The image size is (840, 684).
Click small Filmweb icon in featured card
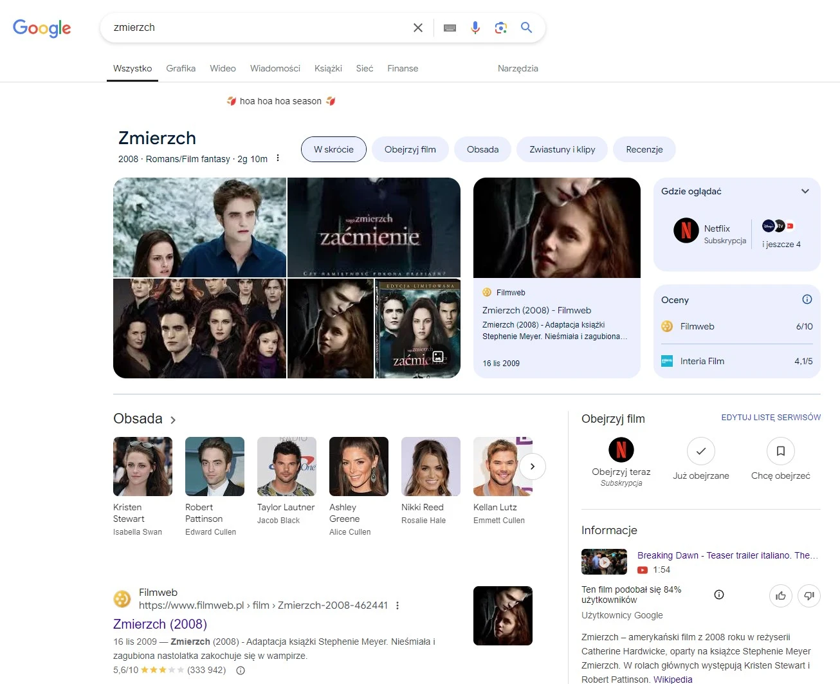tap(487, 292)
